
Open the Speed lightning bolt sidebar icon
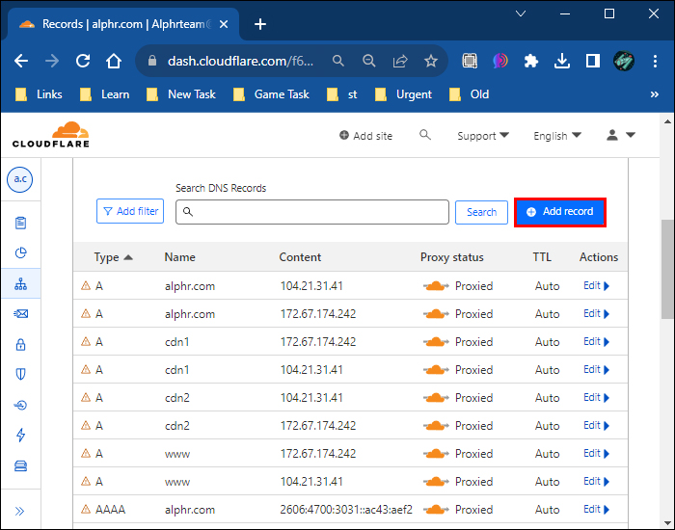coord(20,435)
